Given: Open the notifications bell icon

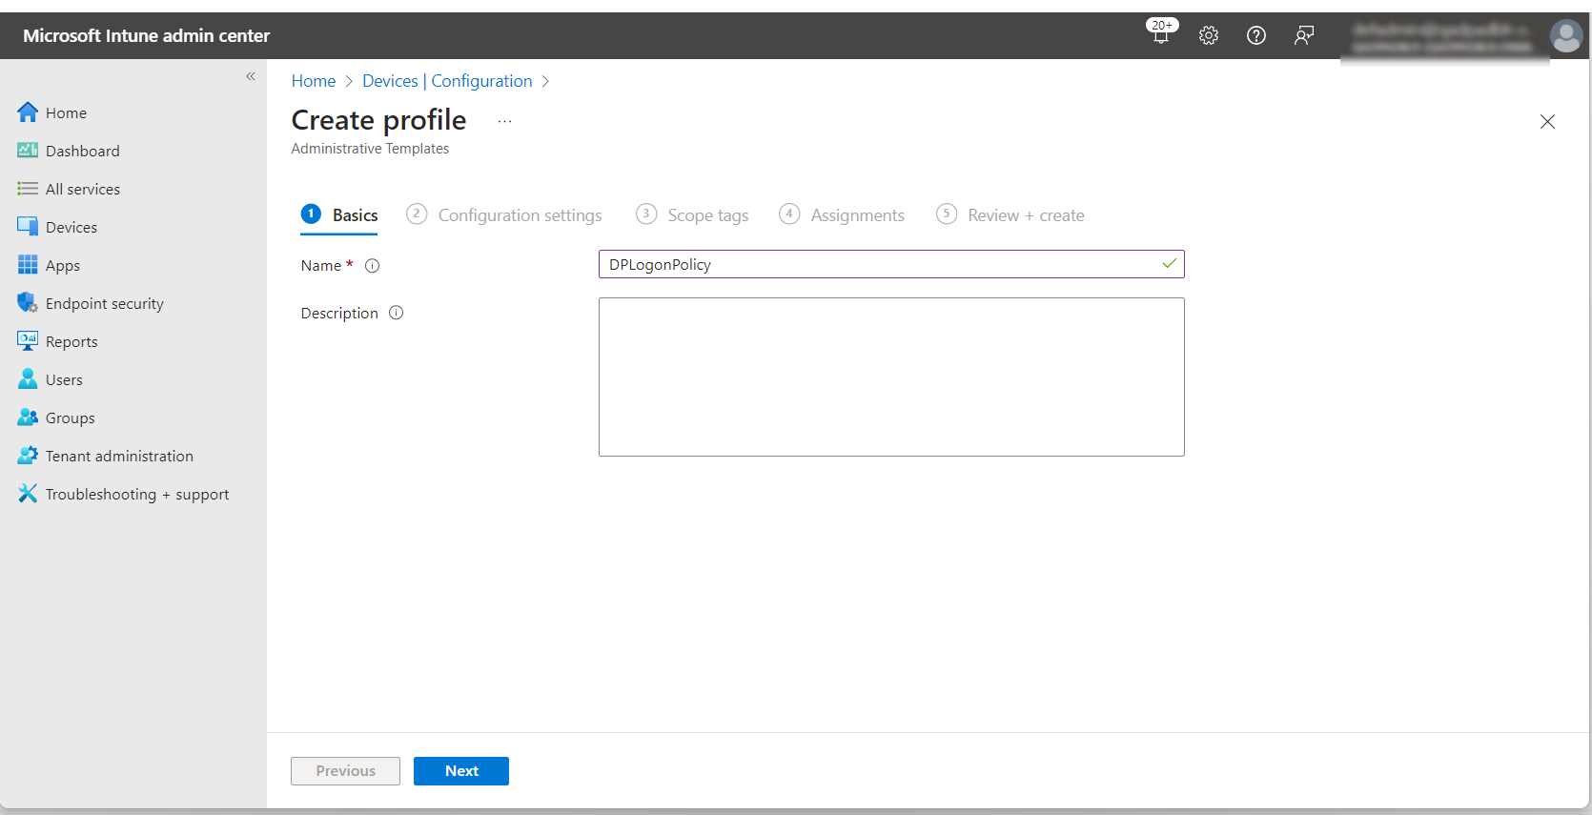Looking at the screenshot, I should [1160, 35].
